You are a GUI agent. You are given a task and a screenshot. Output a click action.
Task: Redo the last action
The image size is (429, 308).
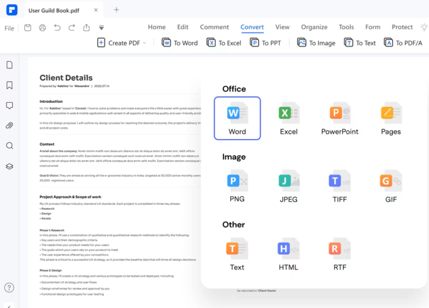[71, 27]
